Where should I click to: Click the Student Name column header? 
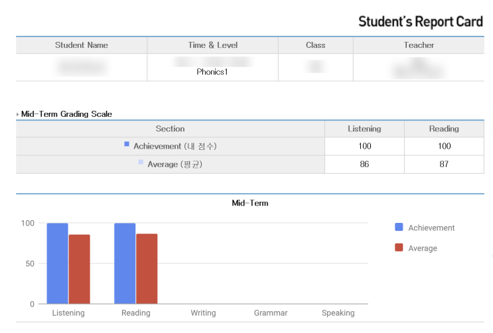click(81, 45)
